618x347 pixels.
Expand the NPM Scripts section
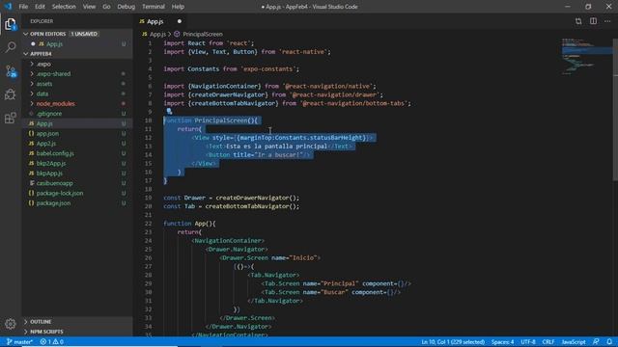pos(77,332)
